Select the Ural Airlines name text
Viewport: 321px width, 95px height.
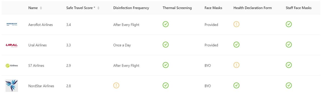[37, 45]
